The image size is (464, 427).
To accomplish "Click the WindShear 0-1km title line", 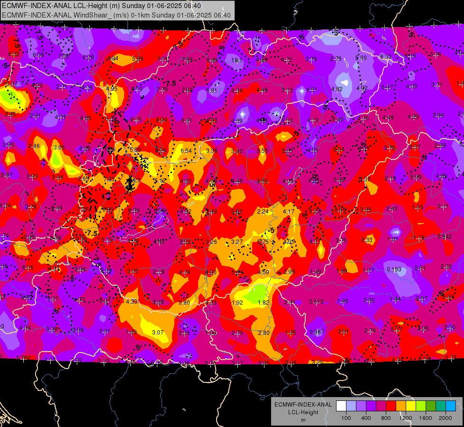I will tap(116, 15).
